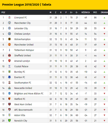Click the Arsenal Londyn club crest
The image size is (108, 123).
9,61
